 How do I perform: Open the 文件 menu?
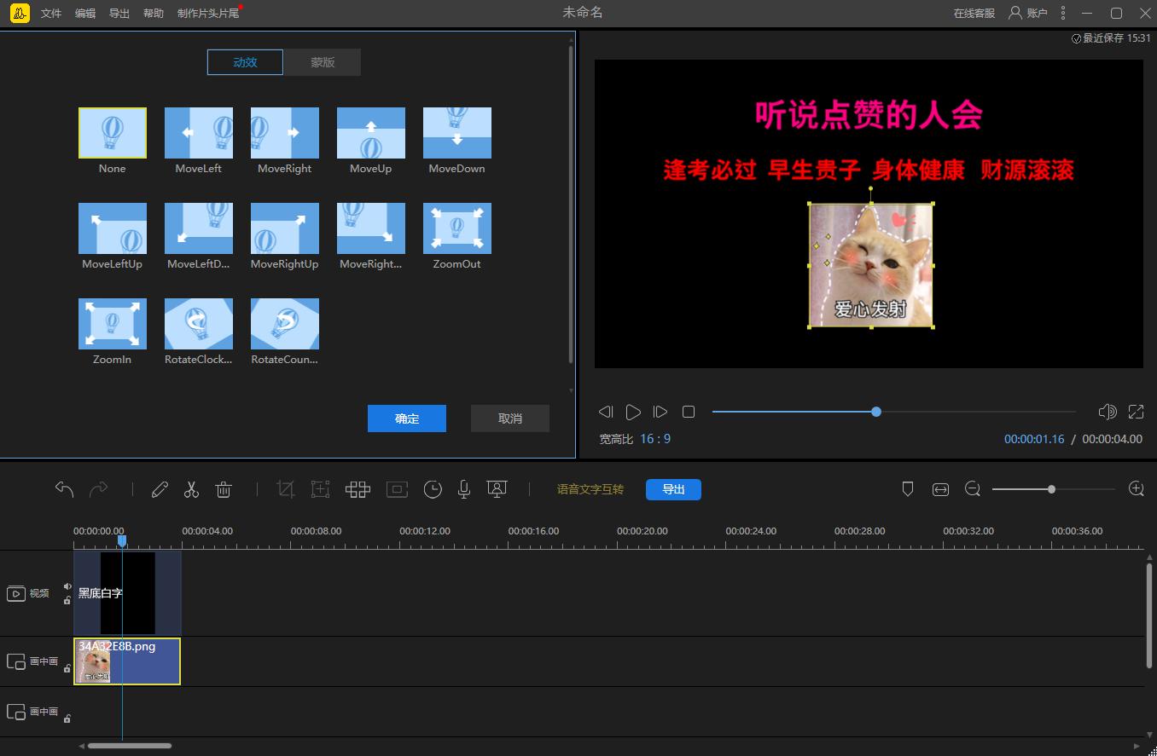[x=50, y=13]
